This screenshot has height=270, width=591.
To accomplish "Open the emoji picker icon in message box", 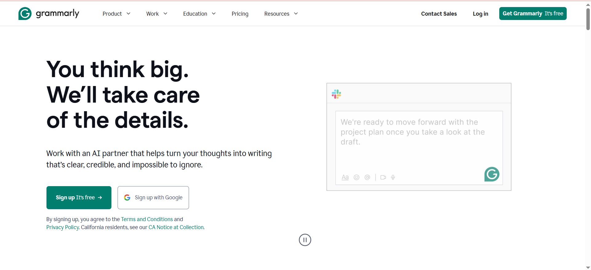I will tap(356, 177).
